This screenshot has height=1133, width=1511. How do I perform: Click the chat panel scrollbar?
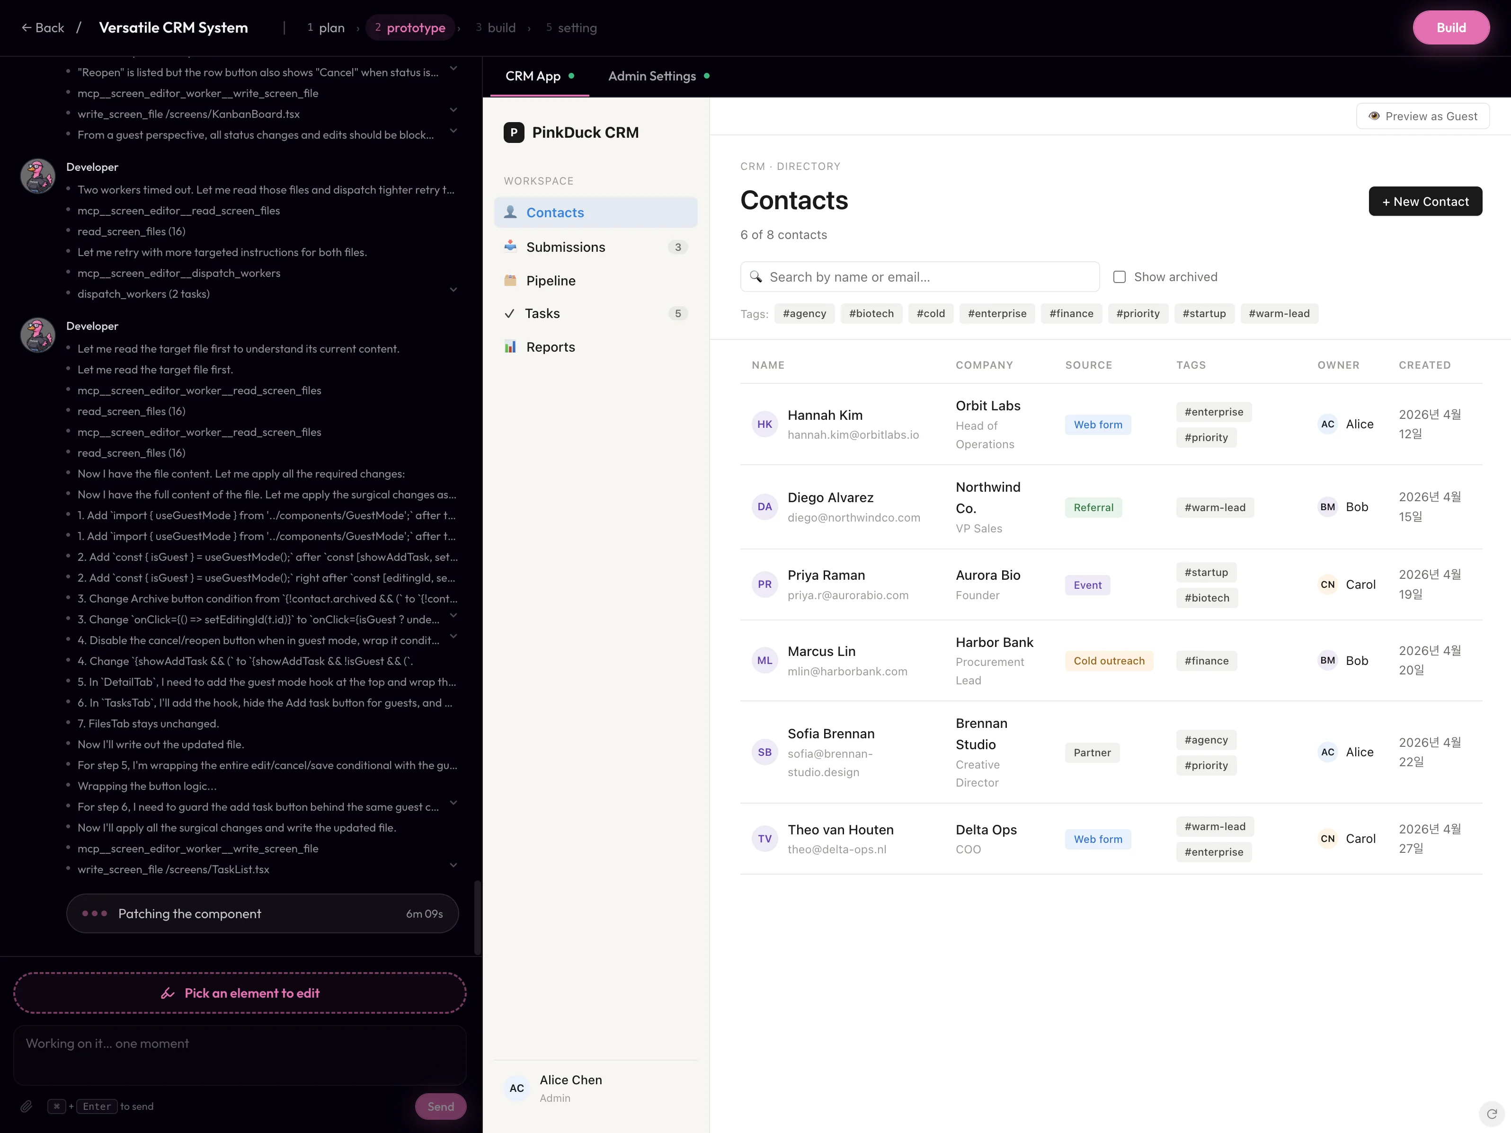[x=478, y=918]
